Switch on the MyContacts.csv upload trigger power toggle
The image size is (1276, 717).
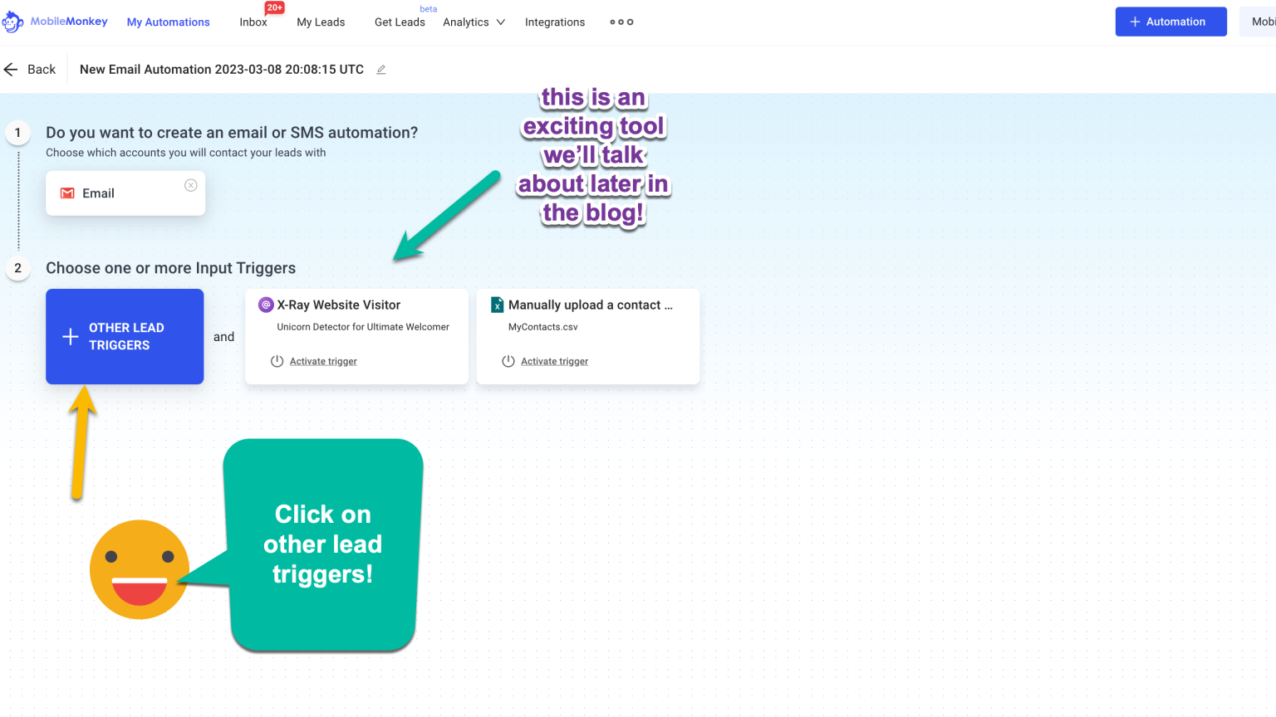(507, 361)
